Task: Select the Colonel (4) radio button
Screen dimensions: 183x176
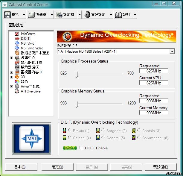Action: coord(70,137)
